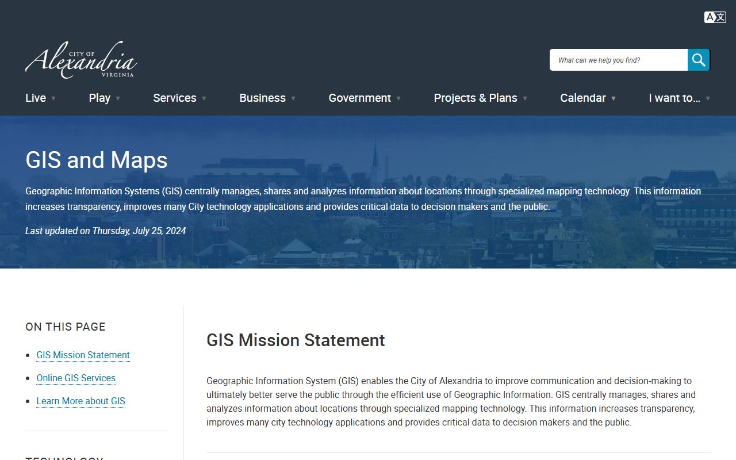Click the Last updated date text

tap(105, 231)
